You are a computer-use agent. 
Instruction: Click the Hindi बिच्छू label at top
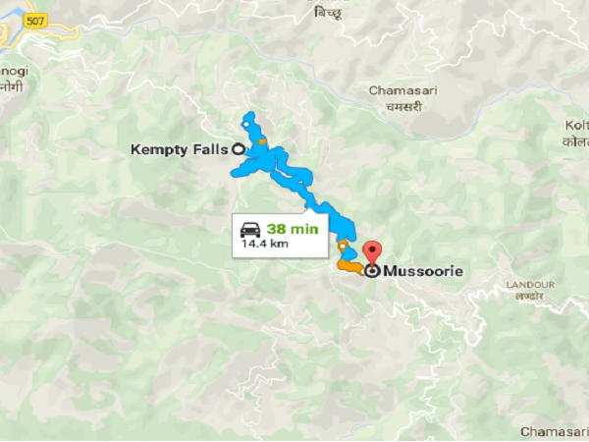pyautogui.click(x=328, y=15)
